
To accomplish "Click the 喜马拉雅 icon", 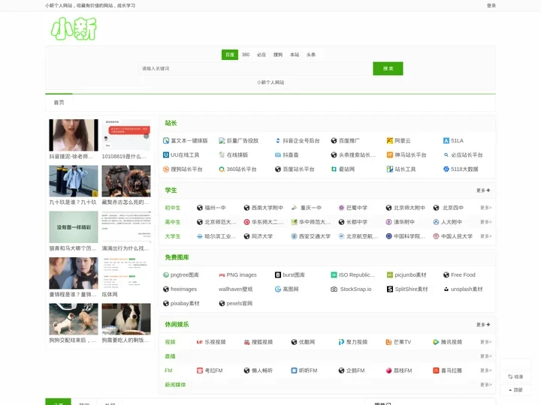I will click(x=436, y=370).
